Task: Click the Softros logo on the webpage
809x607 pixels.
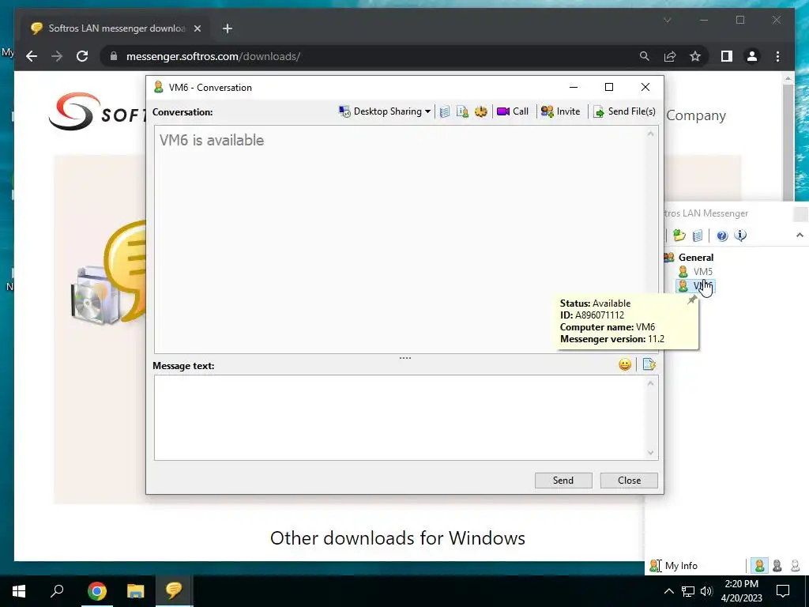Action: 97,112
